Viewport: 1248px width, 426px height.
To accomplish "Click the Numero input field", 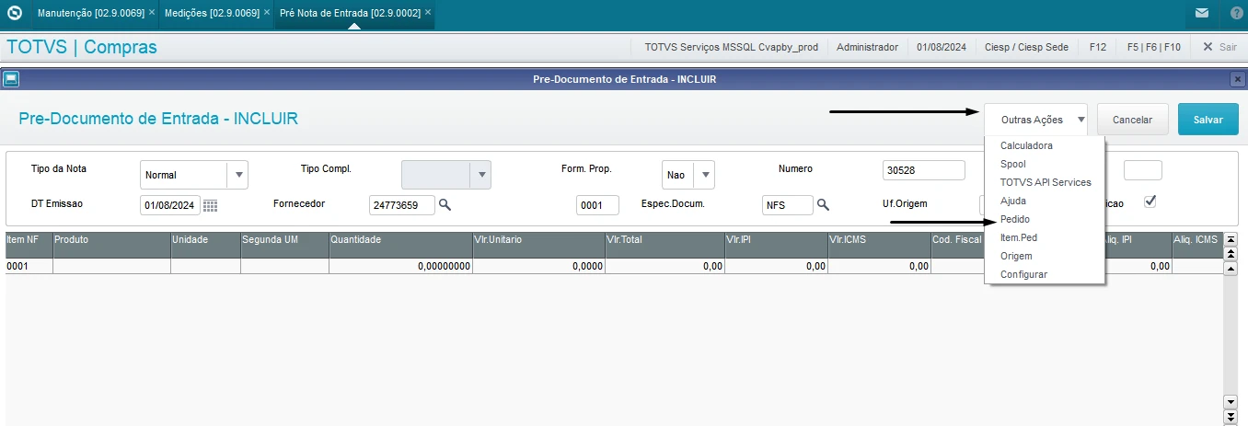I will pyautogui.click(x=922, y=170).
